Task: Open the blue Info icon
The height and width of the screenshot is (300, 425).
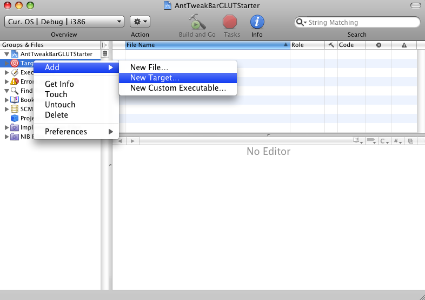Action: coord(257,22)
